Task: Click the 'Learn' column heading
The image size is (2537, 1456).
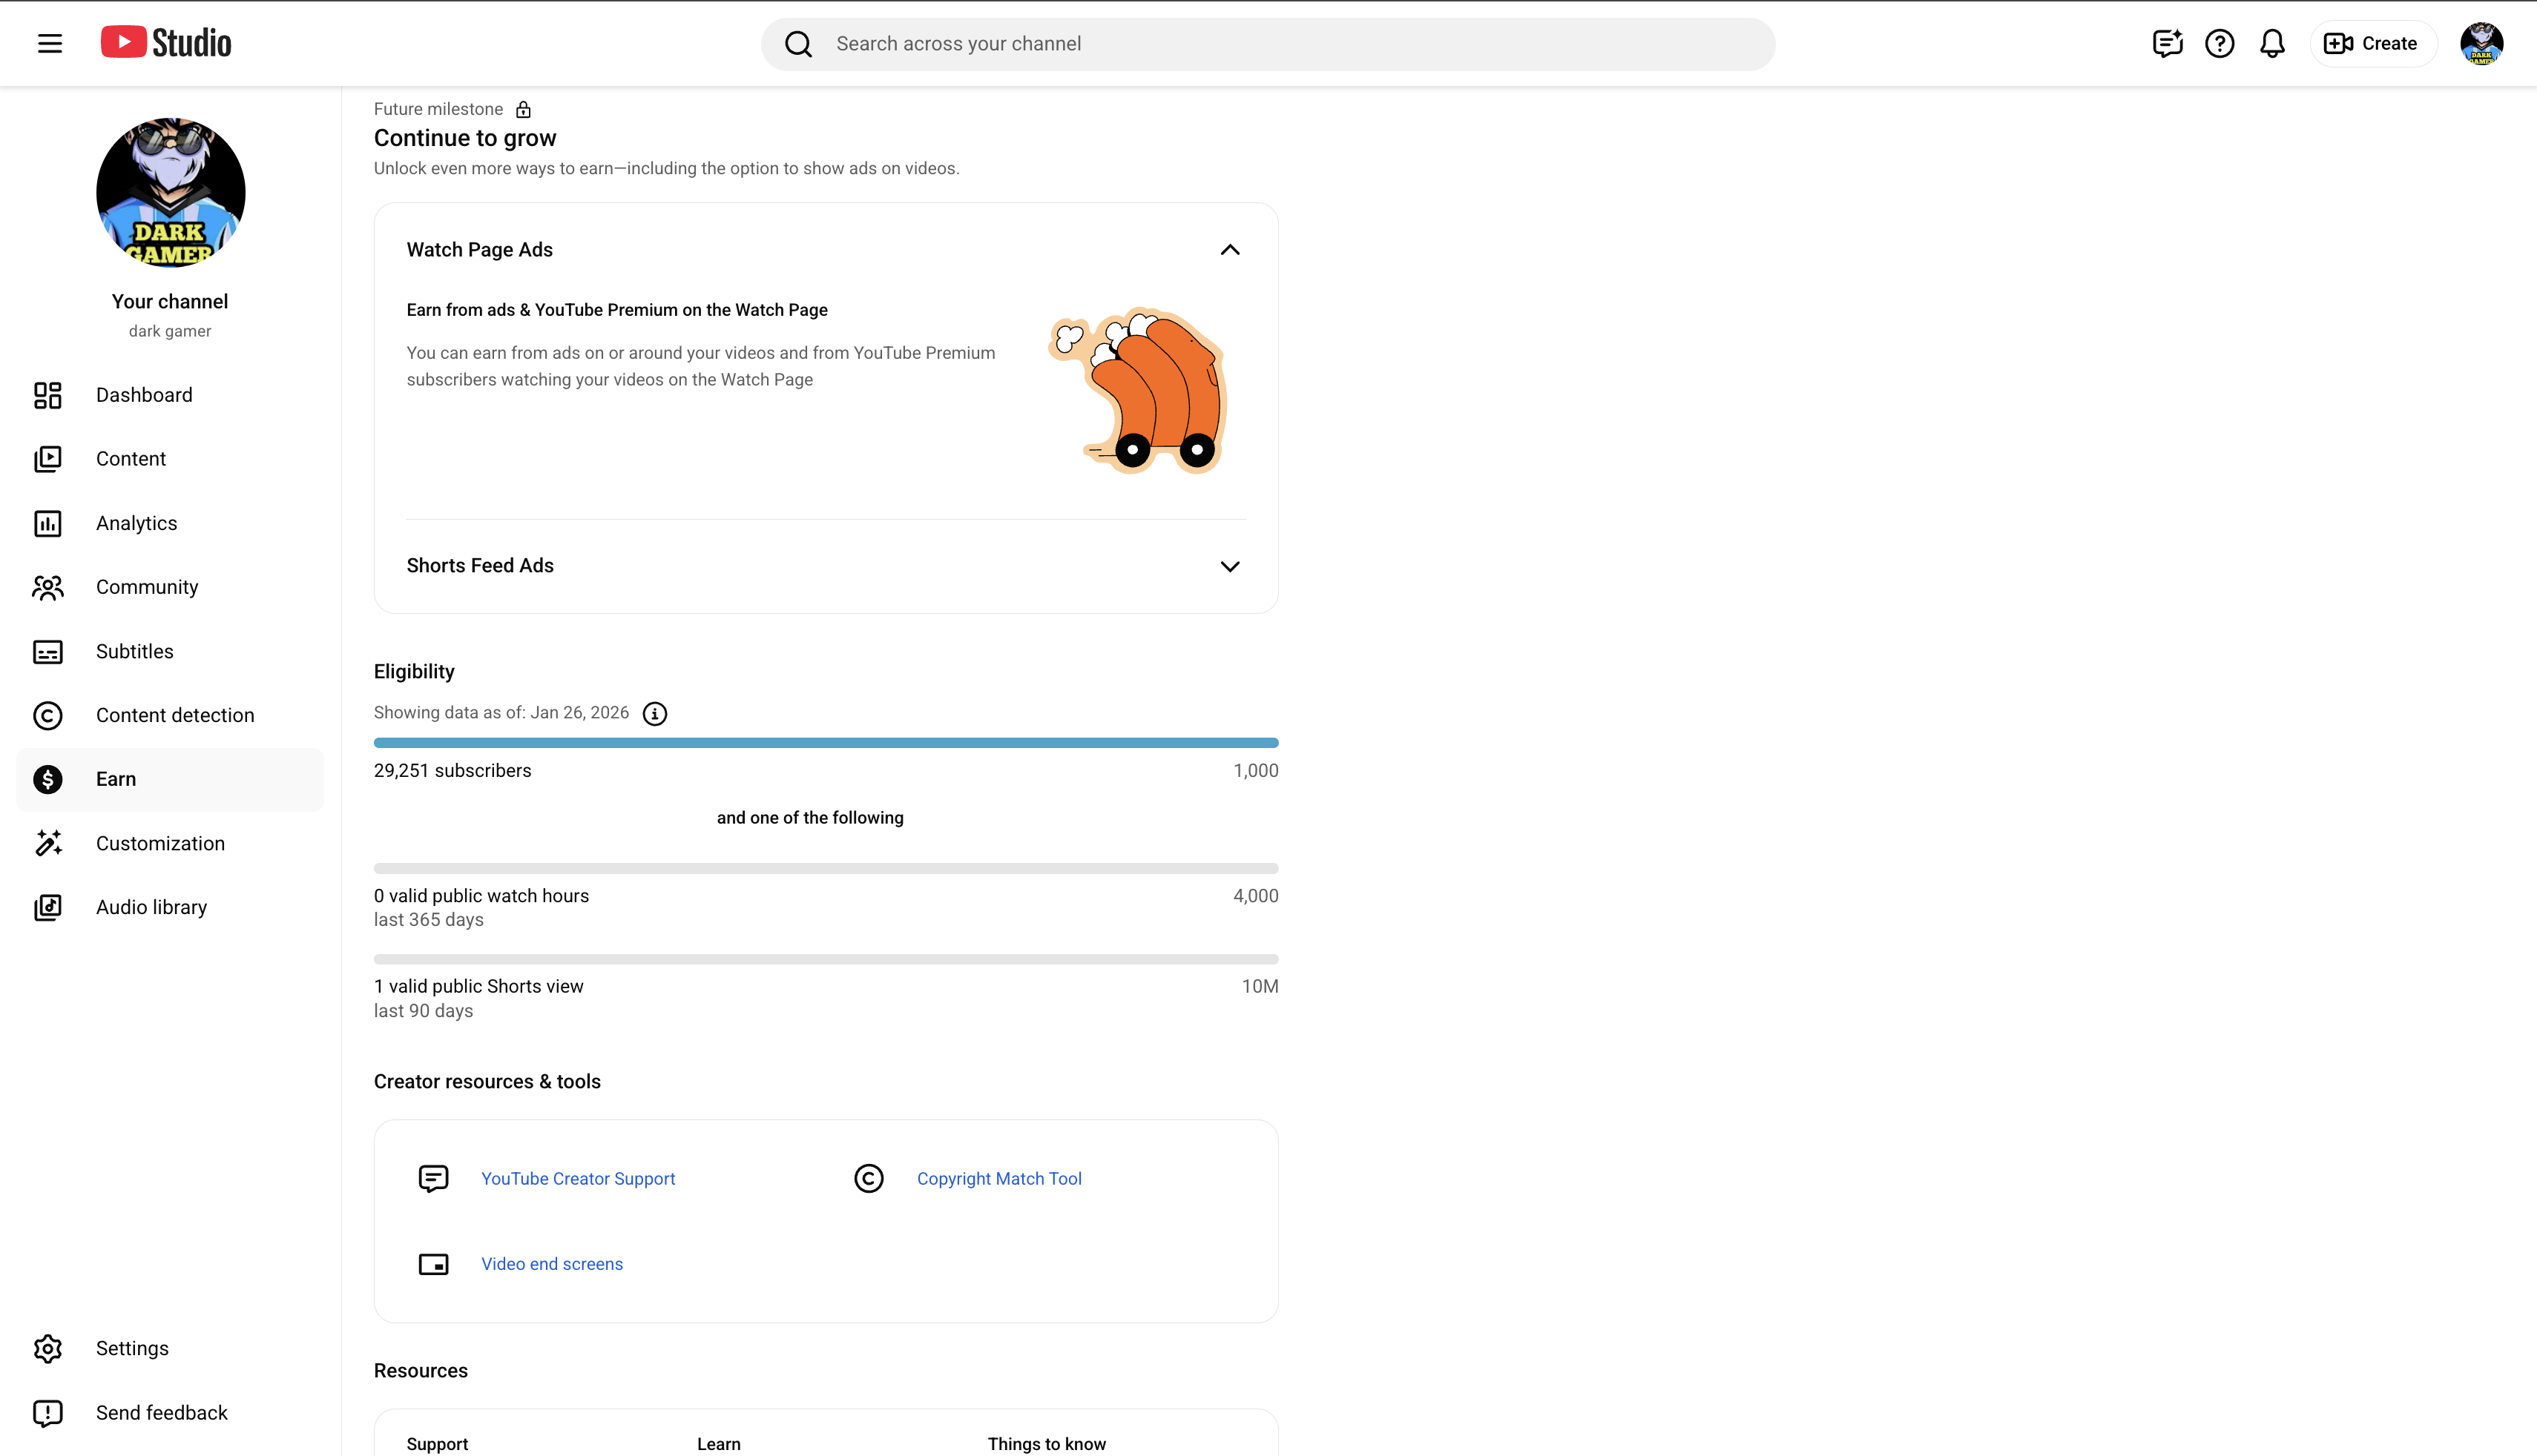Action: [720, 1444]
